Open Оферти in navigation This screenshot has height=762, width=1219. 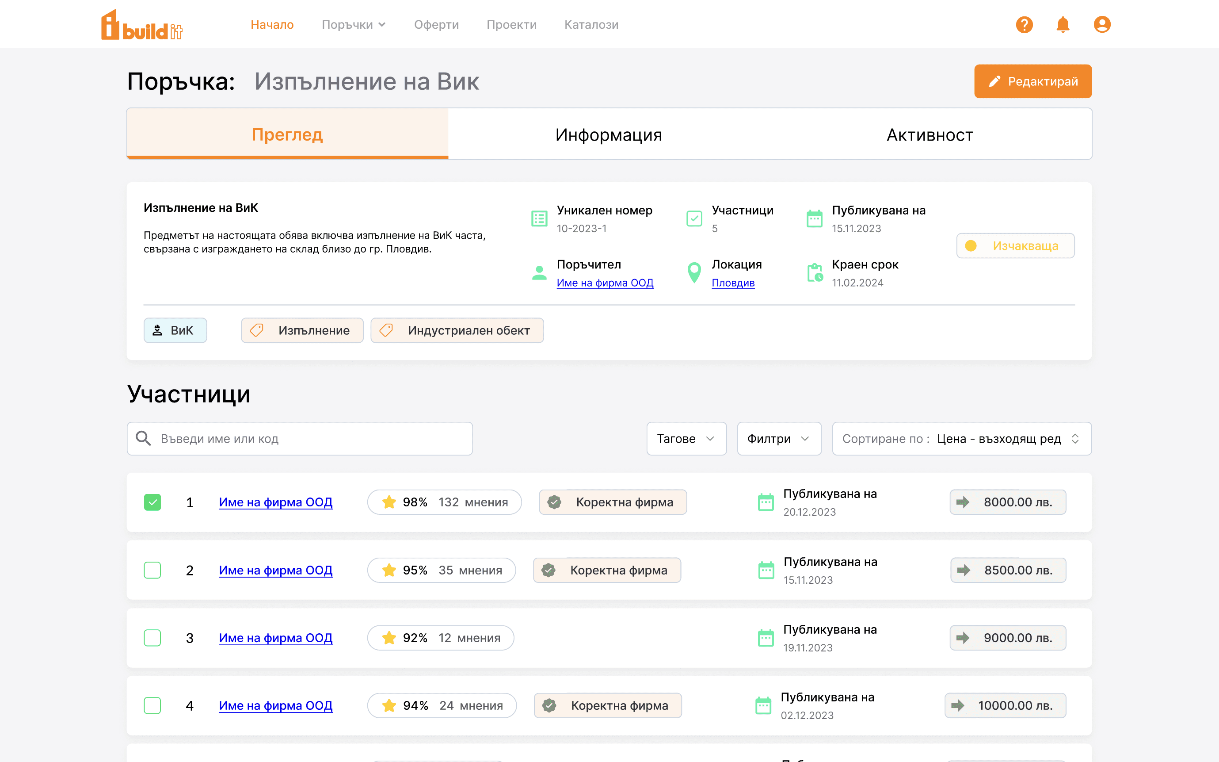click(436, 25)
